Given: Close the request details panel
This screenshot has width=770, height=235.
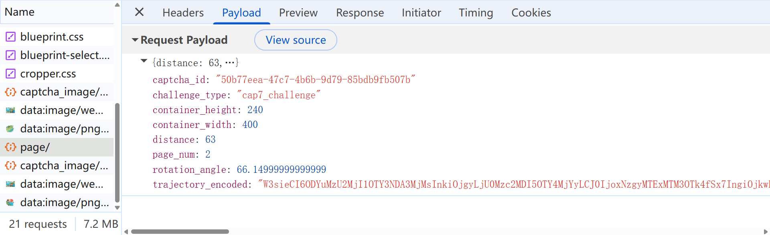Looking at the screenshot, I should tap(139, 12).
